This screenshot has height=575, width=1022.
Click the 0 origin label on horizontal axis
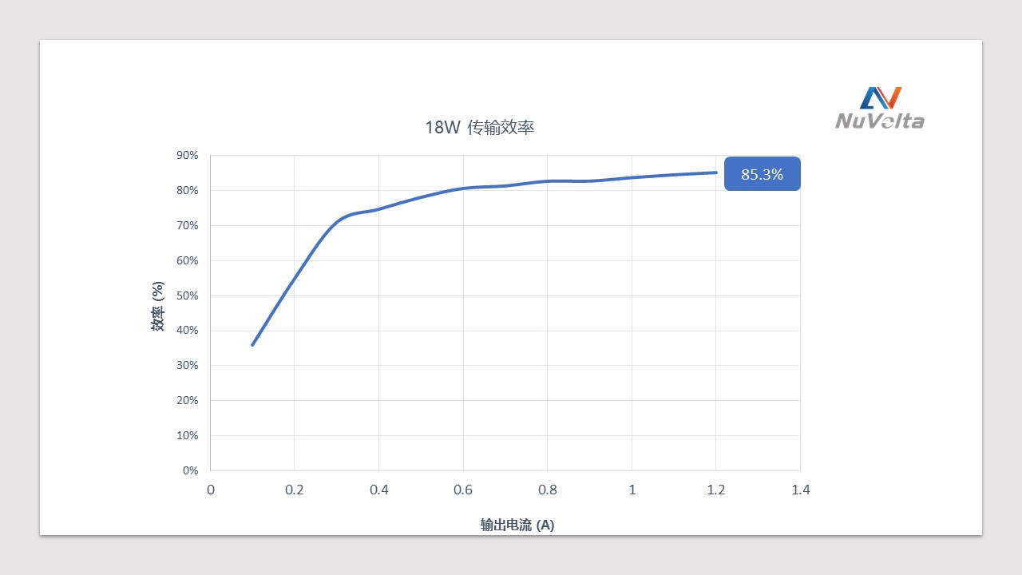(x=211, y=490)
